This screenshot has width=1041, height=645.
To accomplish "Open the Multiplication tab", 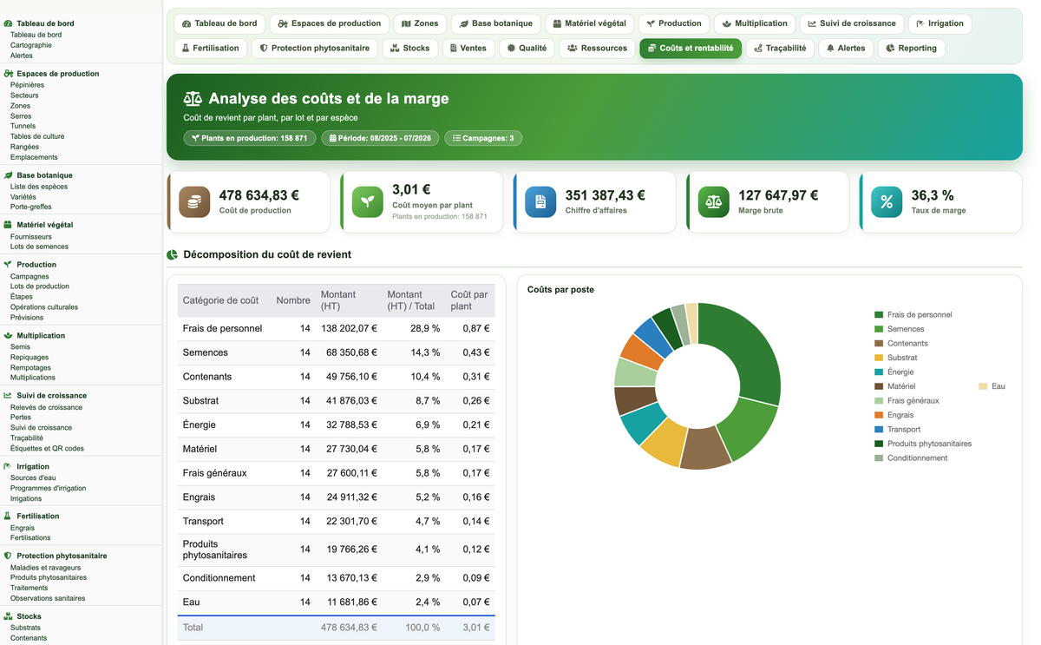I will coord(755,23).
